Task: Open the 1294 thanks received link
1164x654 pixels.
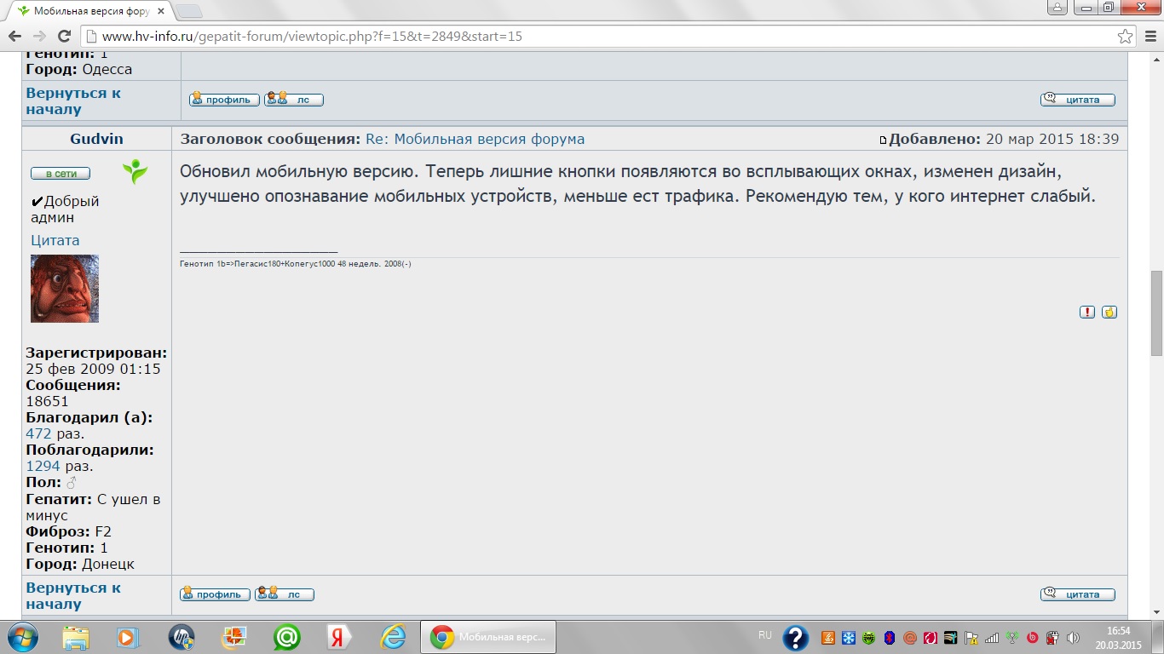Action: (x=43, y=466)
